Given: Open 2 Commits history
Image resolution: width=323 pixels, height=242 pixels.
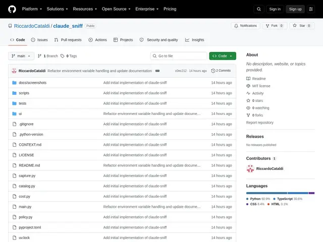Looking at the screenshot, I should pyautogui.click(x=221, y=71).
